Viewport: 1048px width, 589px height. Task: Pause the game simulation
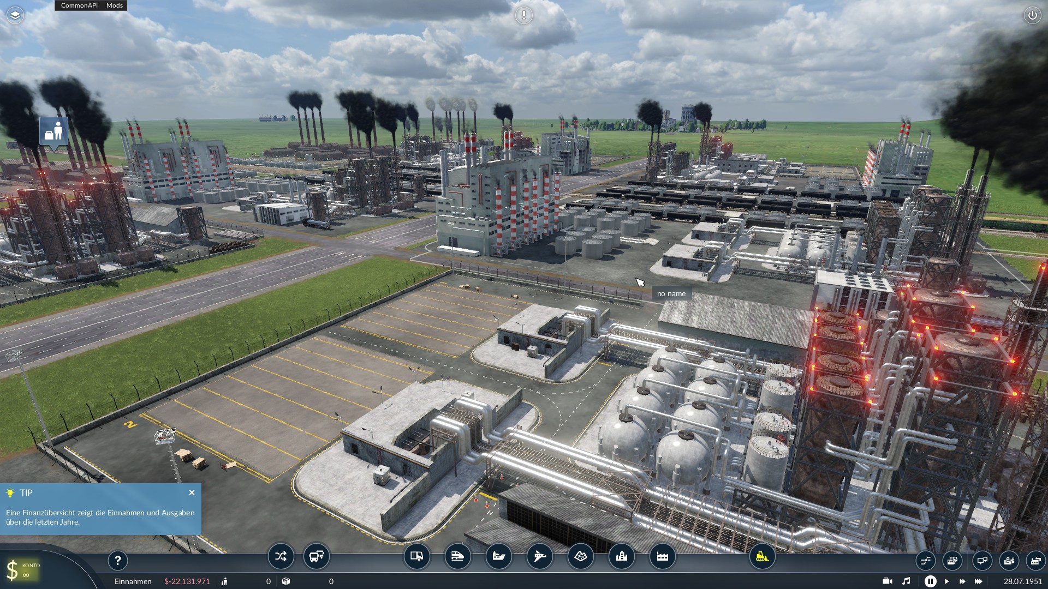(930, 581)
